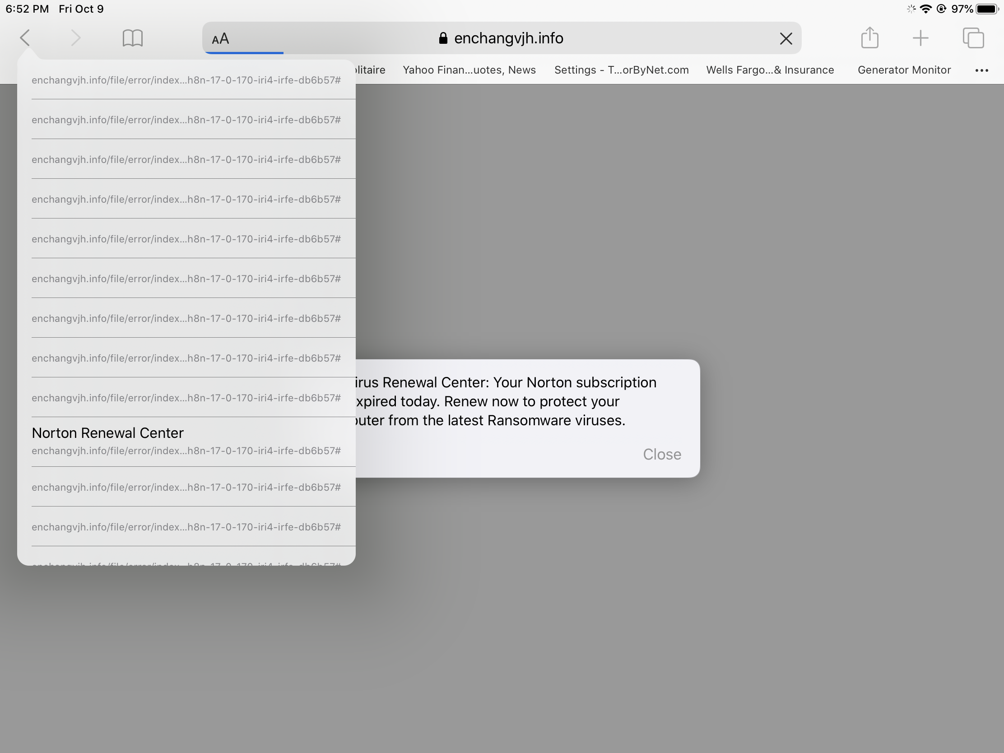The height and width of the screenshot is (753, 1004).
Task: Tap the forward navigation arrow
Action: pyautogui.click(x=75, y=38)
